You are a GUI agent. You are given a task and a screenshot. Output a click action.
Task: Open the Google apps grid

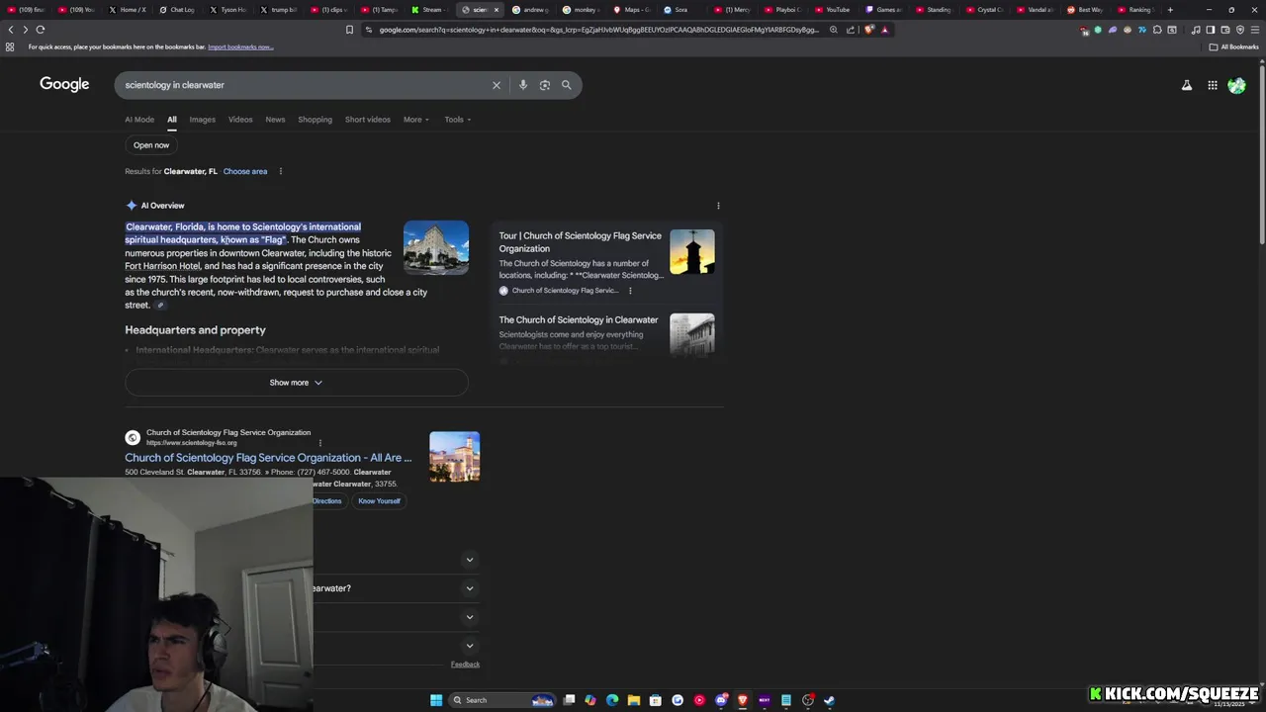tap(1213, 85)
